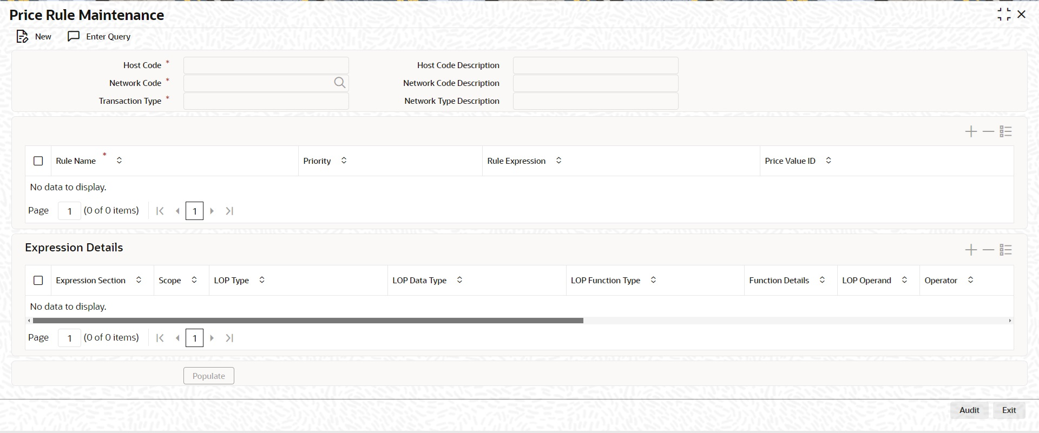Click the scrollbar right arrow in Expression Details
The height and width of the screenshot is (433, 1039).
[1010, 321]
